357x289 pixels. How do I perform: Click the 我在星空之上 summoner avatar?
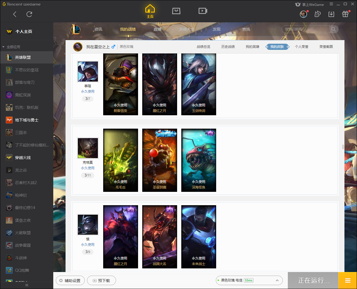point(78,47)
